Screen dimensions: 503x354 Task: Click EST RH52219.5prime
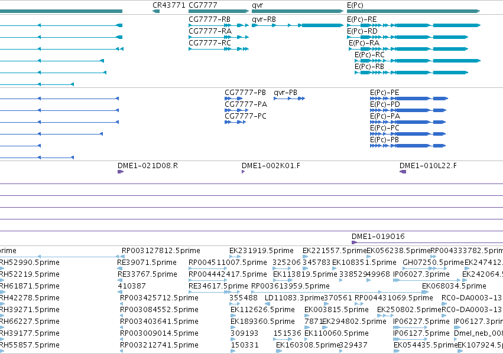point(30,274)
